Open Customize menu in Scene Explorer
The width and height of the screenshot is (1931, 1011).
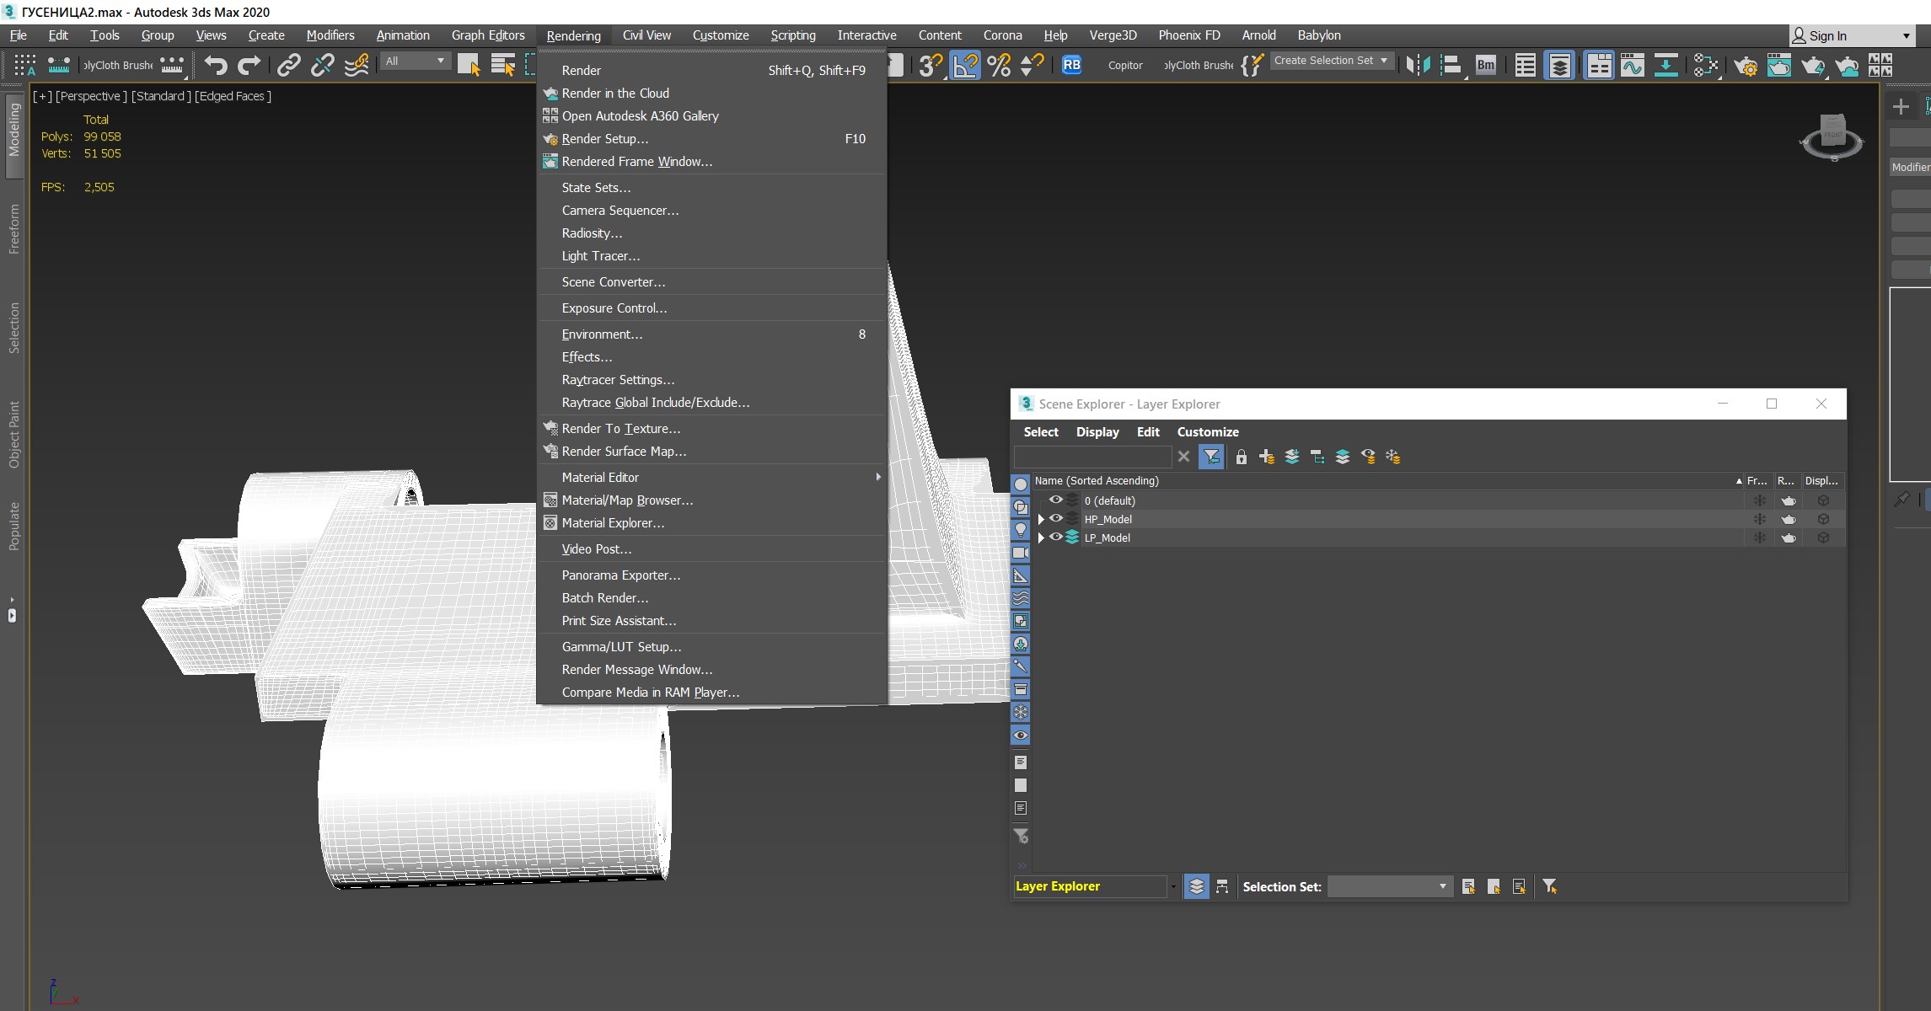pyautogui.click(x=1207, y=431)
